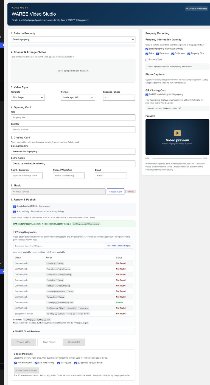Toggle the 20-second Vertical Teaser checkbox
Viewport: 210px width, 385px height.
pos(76,363)
